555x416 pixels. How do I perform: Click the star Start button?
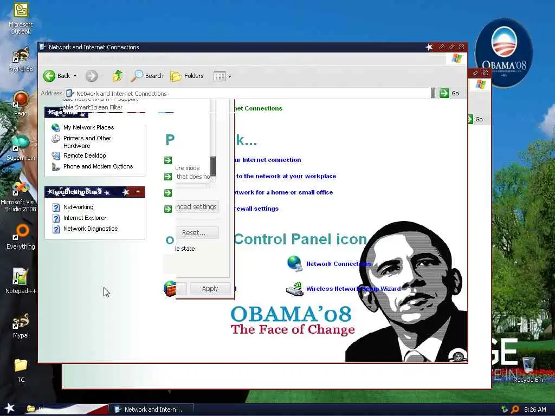(x=10, y=408)
